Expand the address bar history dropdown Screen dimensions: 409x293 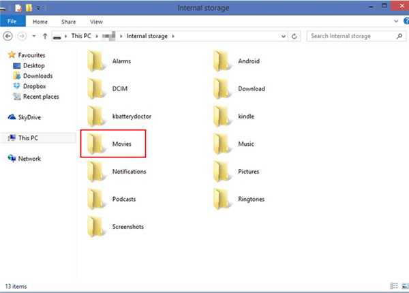pyautogui.click(x=284, y=37)
